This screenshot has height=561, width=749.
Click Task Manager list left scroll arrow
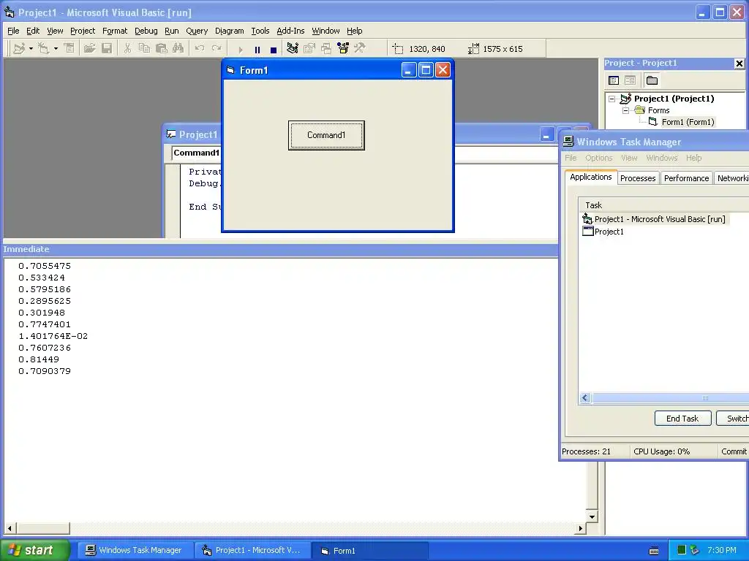(585, 398)
